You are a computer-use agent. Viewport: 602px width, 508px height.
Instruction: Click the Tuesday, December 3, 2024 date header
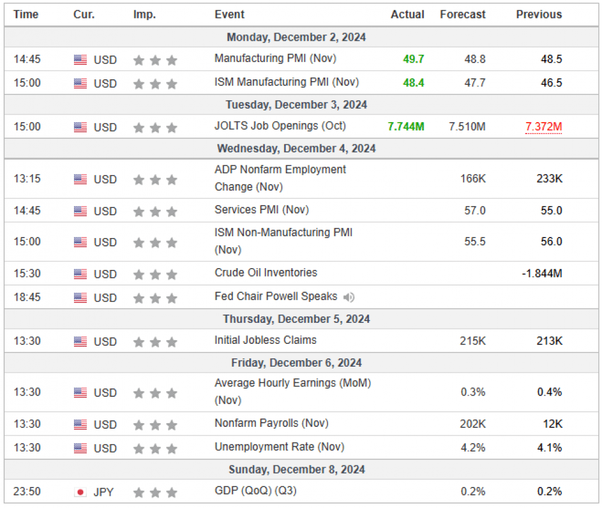point(296,105)
